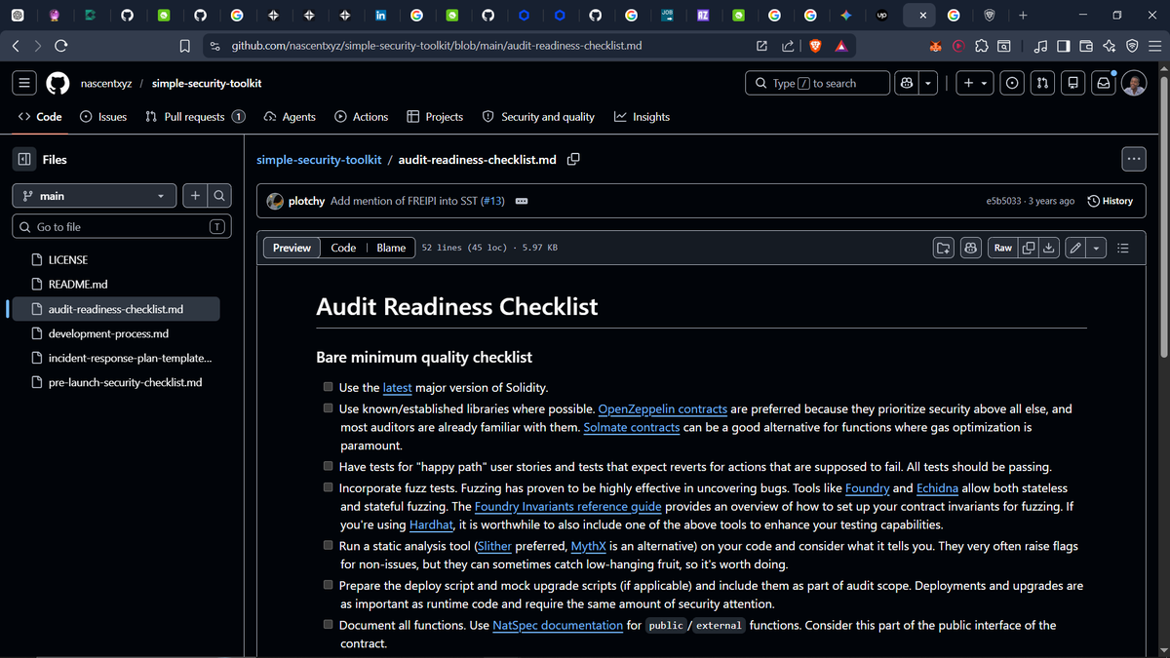Check the 'Have tests for happy path' checkbox
This screenshot has width=1170, height=658.
tap(330, 467)
